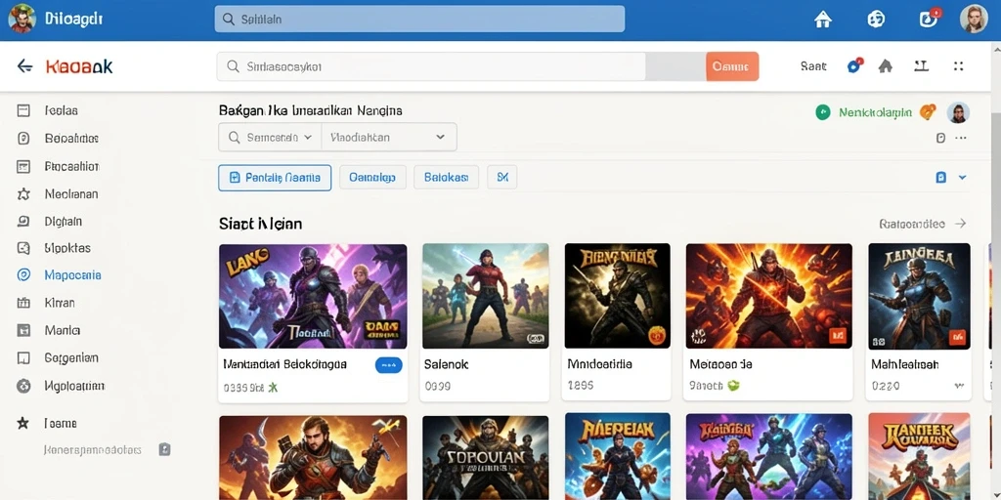Open second-row thumbnail labeled Sopouan
This screenshot has width=1001, height=500.
pyautogui.click(x=485, y=457)
